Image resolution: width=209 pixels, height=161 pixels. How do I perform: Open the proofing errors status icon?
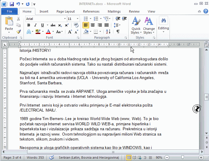point(52,157)
